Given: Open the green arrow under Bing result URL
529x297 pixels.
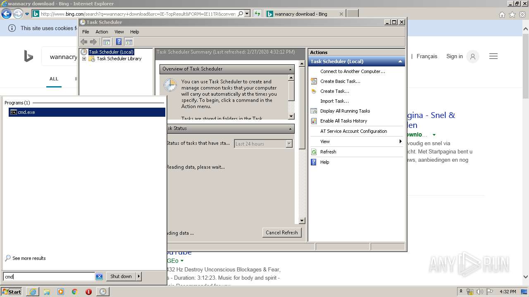Looking at the screenshot, I should (x=434, y=135).
